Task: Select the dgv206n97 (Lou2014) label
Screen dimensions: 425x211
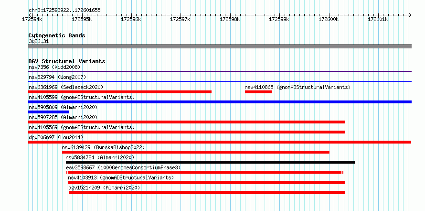Action: (x=56, y=137)
